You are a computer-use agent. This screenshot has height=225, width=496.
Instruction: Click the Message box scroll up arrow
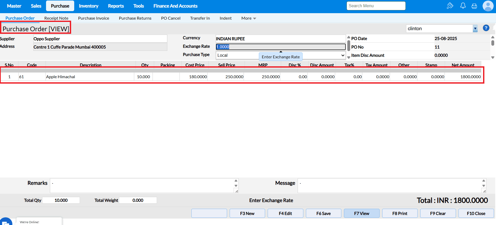click(484, 181)
